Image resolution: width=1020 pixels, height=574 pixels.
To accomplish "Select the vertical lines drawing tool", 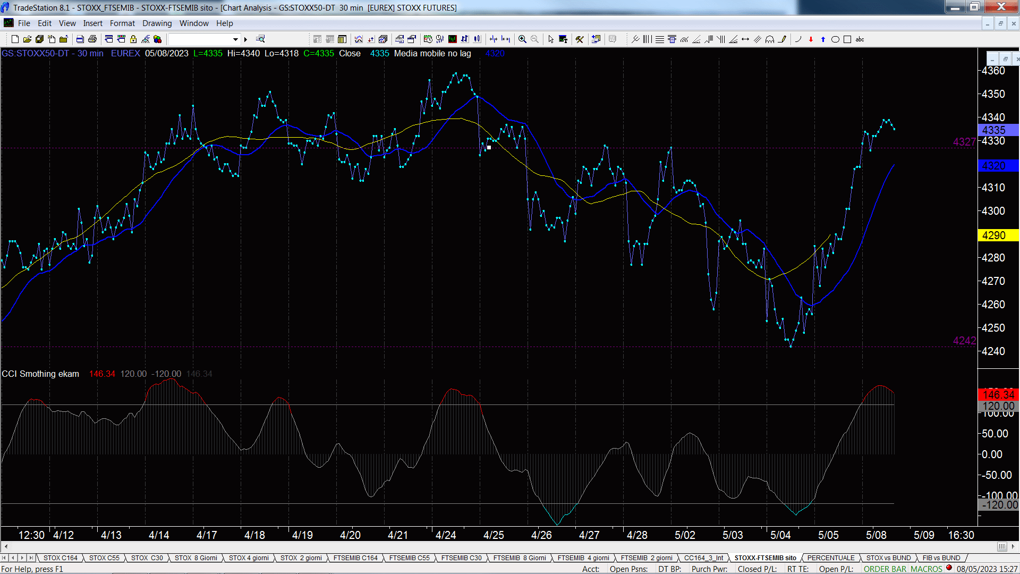I will tap(648, 39).
